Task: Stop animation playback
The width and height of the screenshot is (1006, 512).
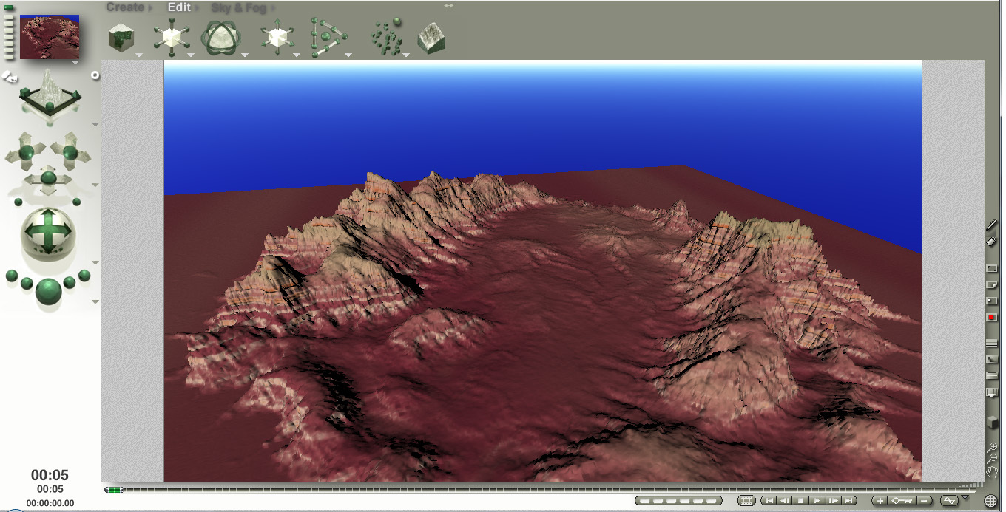Action: [x=800, y=500]
